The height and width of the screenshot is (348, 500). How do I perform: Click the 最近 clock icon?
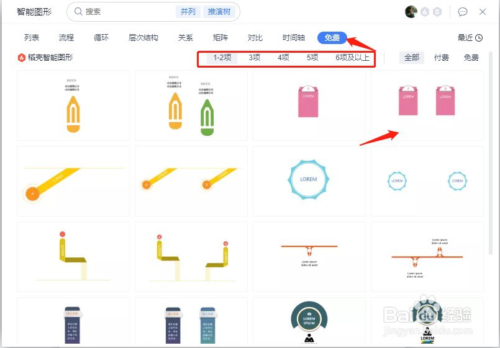479,38
